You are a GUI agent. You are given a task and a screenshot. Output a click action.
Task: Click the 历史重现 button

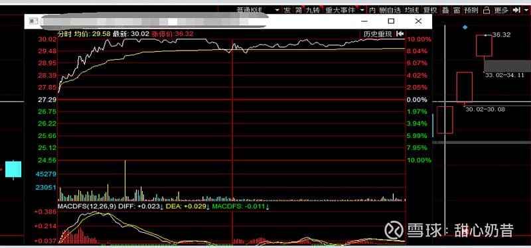pos(378,34)
